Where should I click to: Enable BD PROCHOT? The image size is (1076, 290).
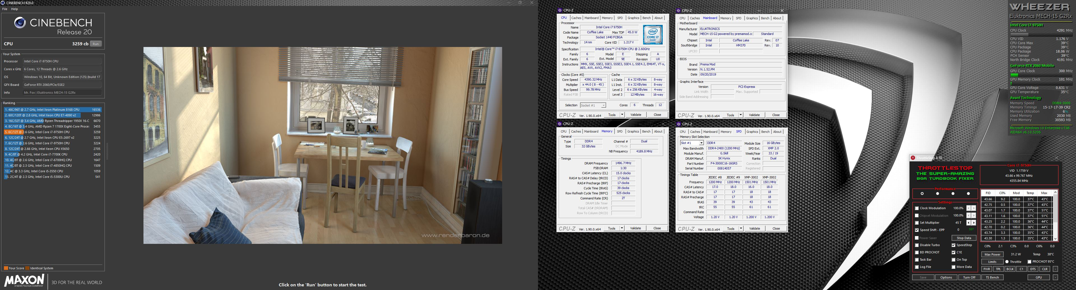click(917, 253)
